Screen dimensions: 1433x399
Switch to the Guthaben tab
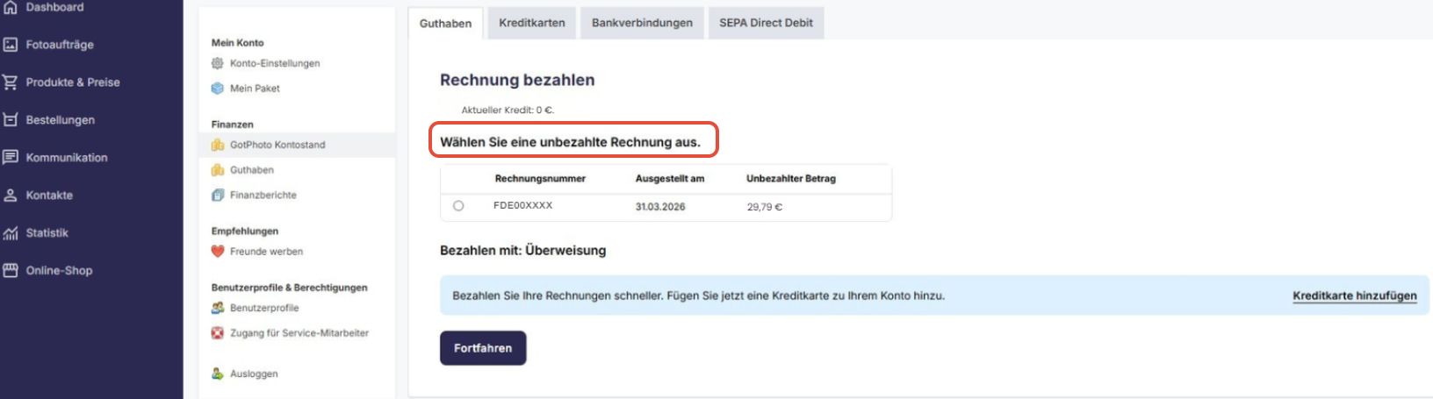pyautogui.click(x=445, y=23)
